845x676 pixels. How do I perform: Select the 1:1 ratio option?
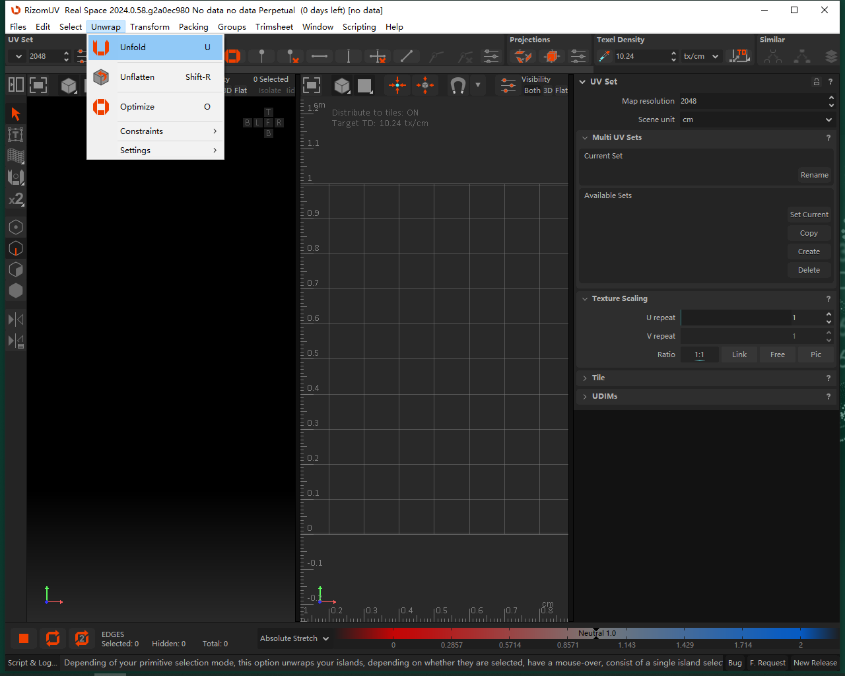pos(700,355)
